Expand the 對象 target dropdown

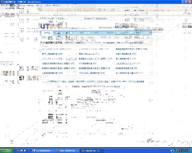[x=127, y=37]
